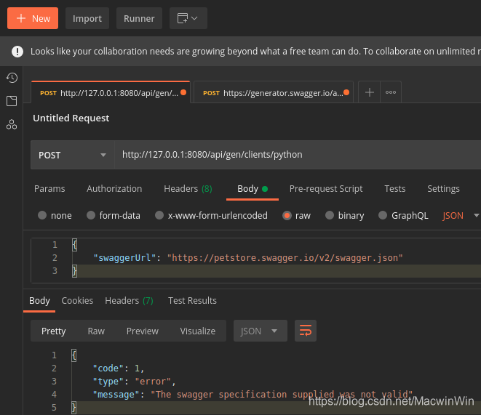
Task: Select the form-data body type
Action: (91, 215)
